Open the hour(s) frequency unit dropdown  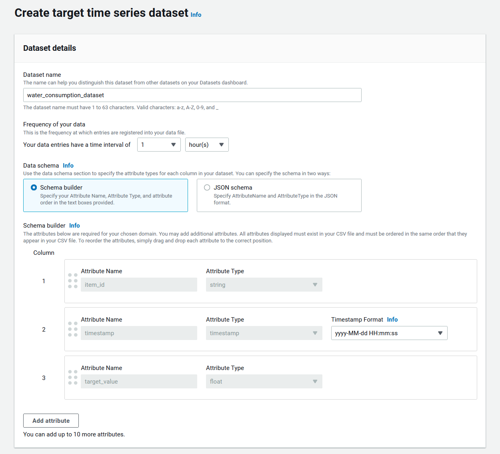pyautogui.click(x=207, y=145)
